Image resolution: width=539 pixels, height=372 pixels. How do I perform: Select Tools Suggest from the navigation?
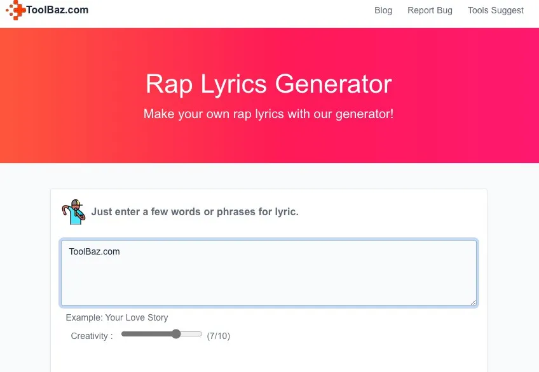pos(496,10)
